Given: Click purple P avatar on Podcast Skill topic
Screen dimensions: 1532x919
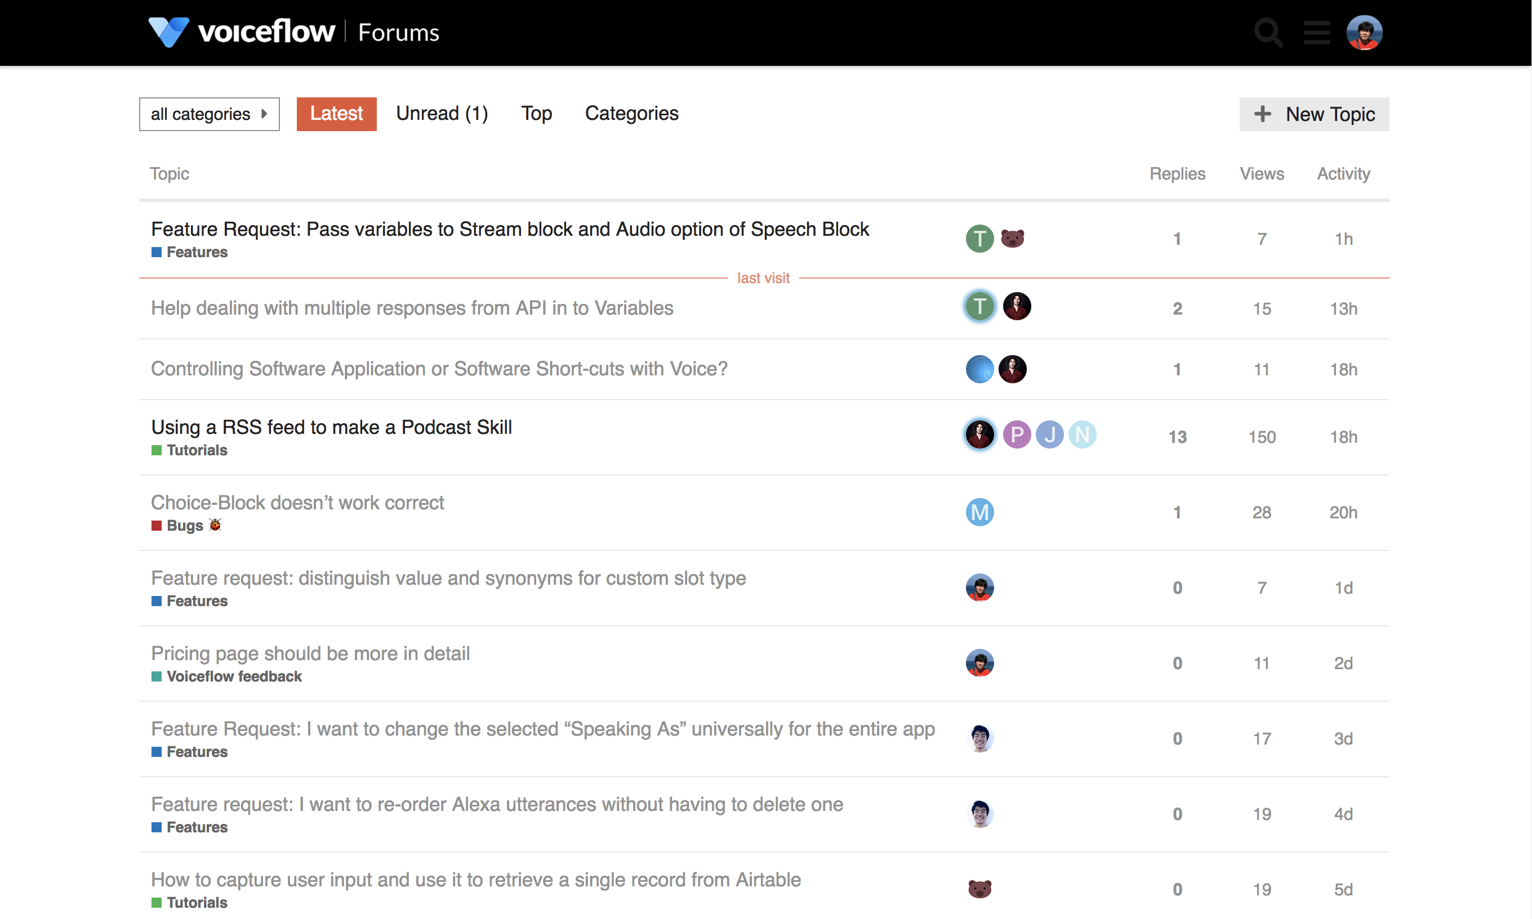Looking at the screenshot, I should point(1017,434).
